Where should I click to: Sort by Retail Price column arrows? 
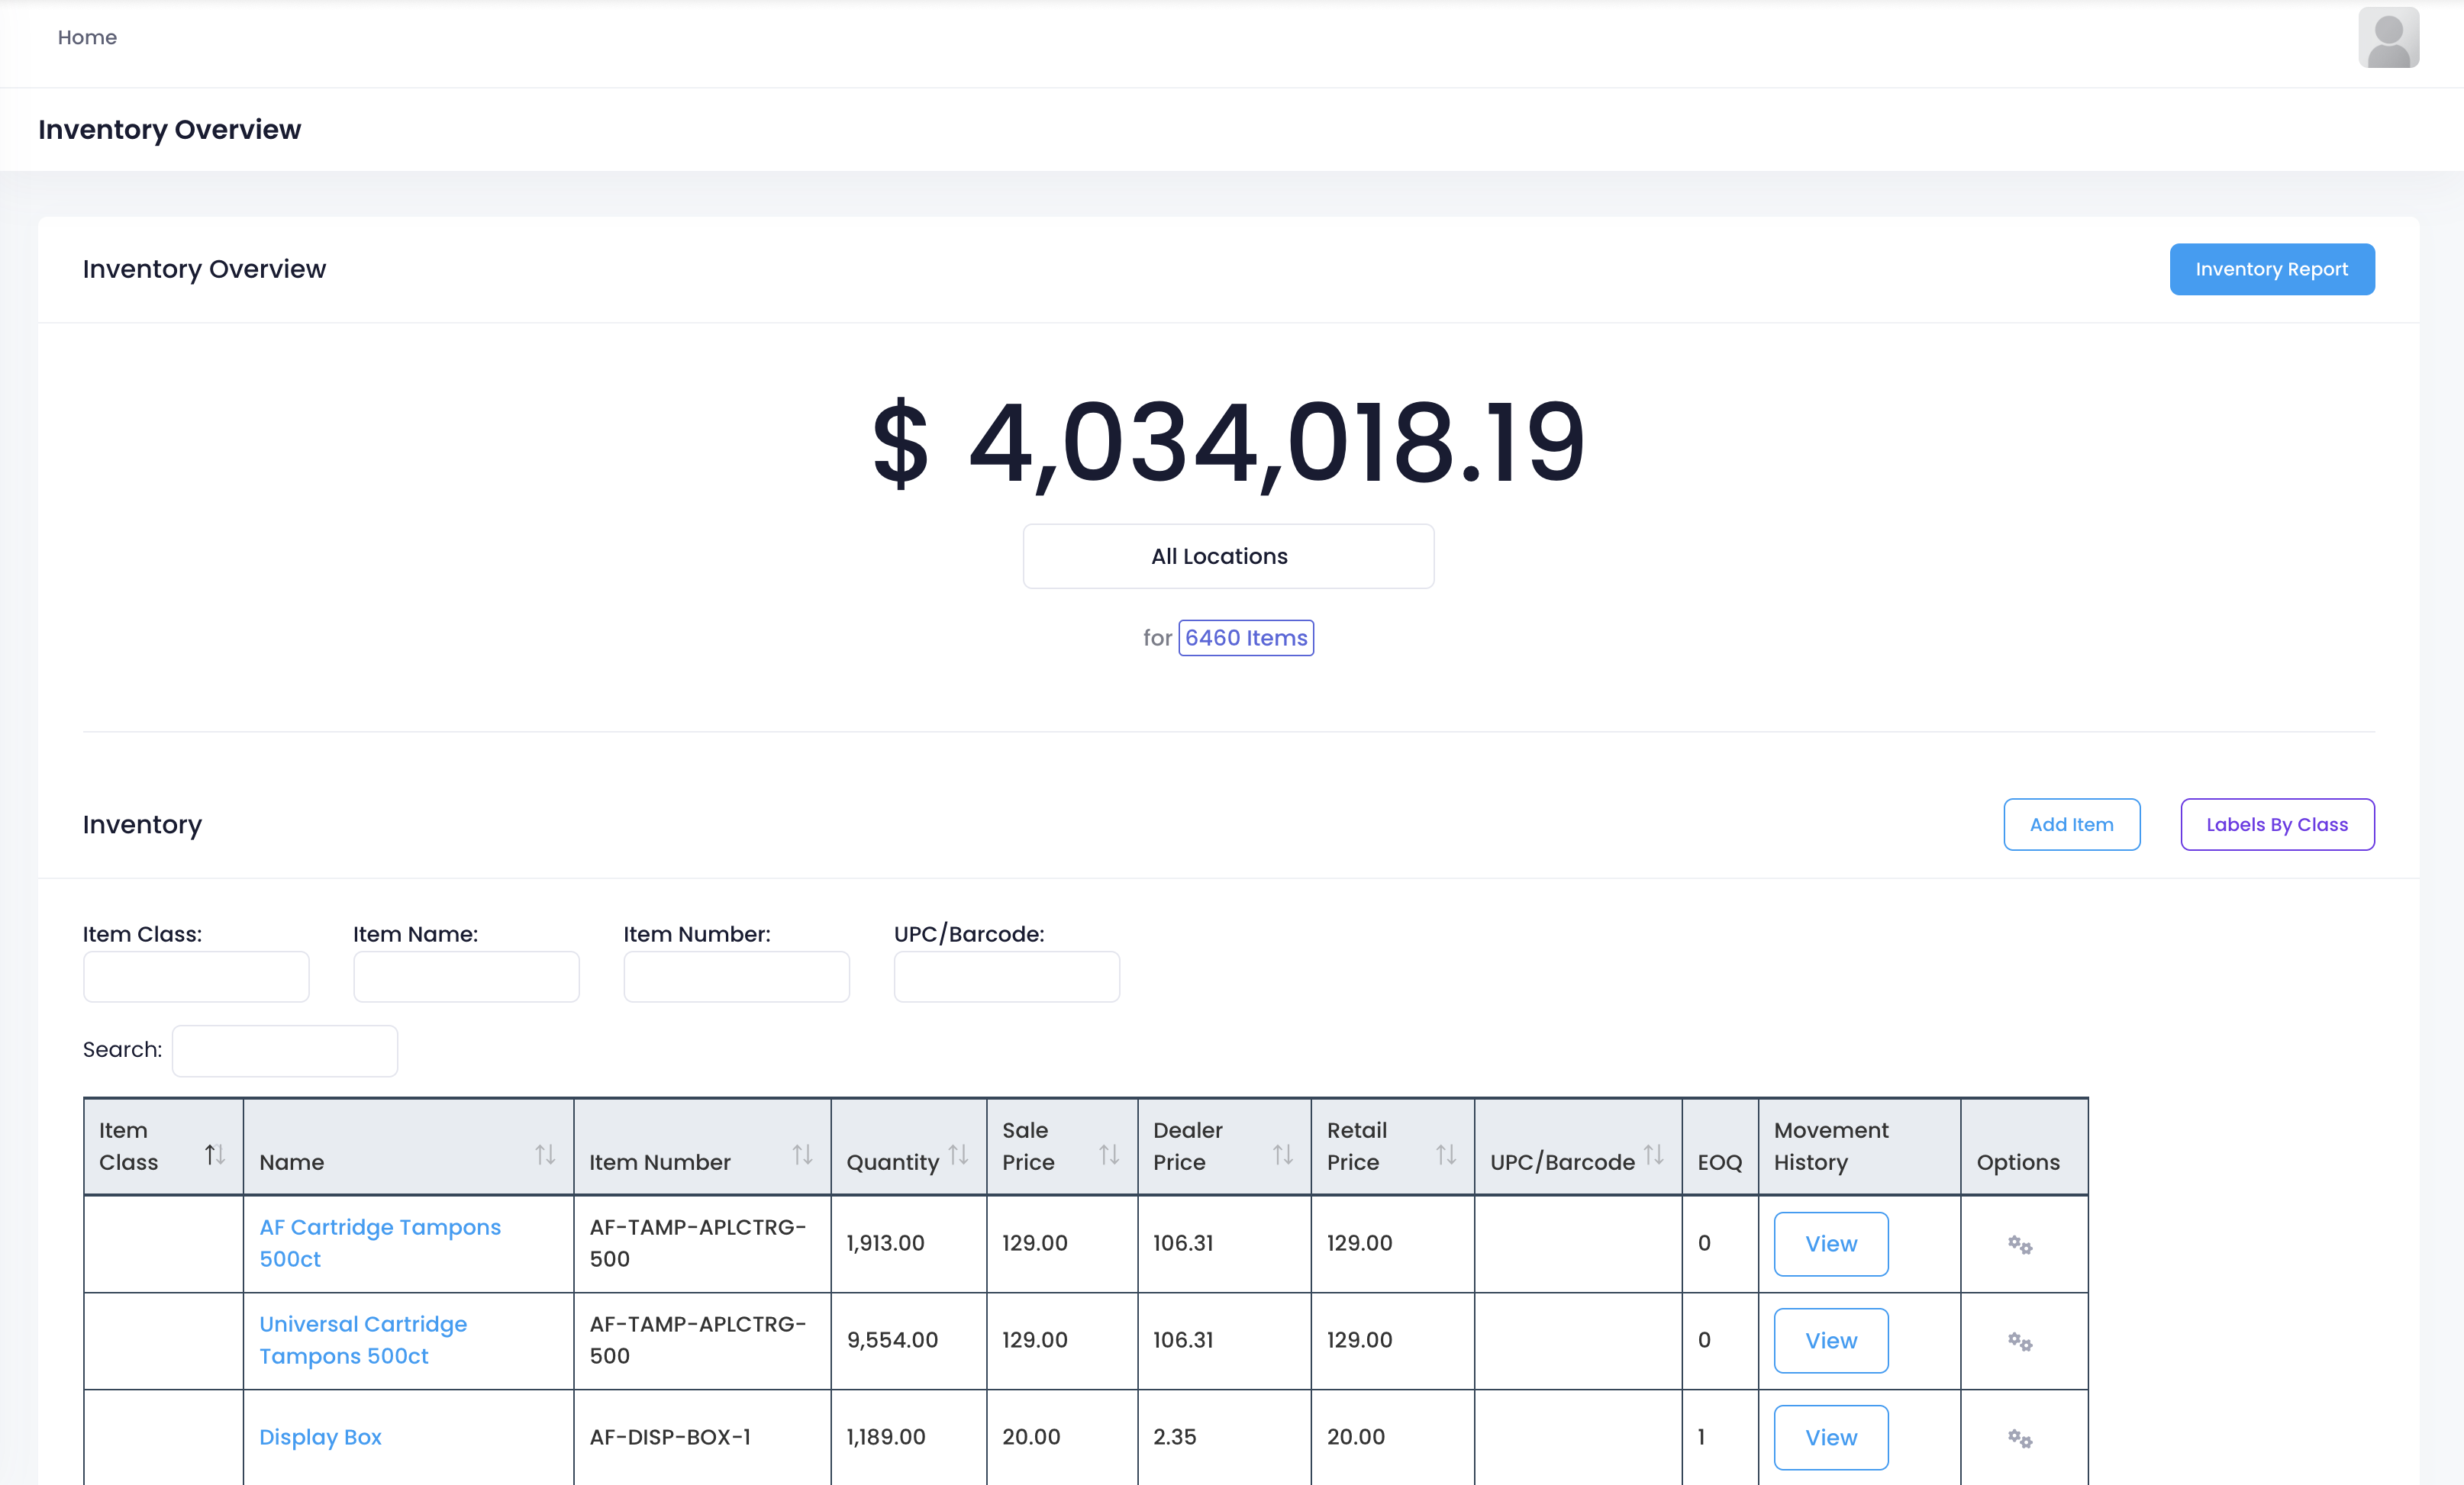pyautogui.click(x=1445, y=1155)
